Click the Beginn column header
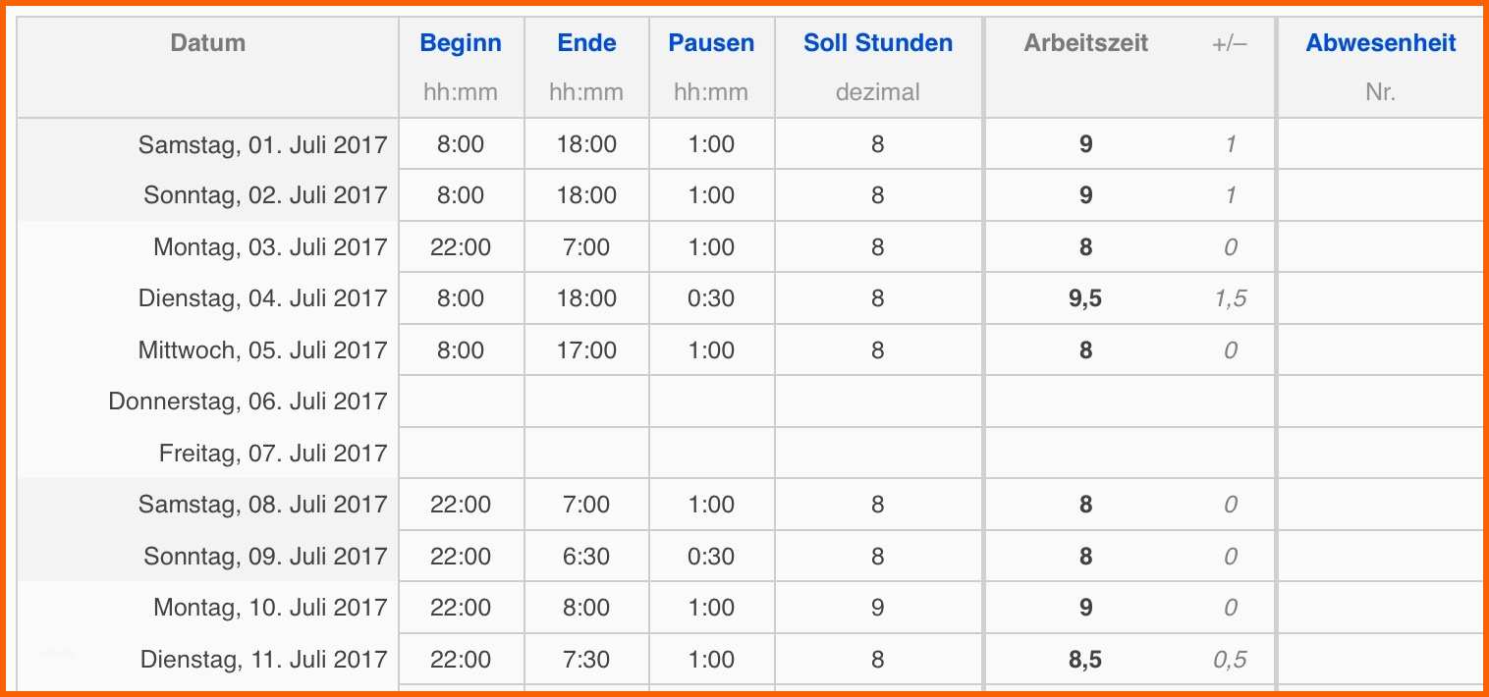The width and height of the screenshot is (1489, 697). [x=461, y=43]
